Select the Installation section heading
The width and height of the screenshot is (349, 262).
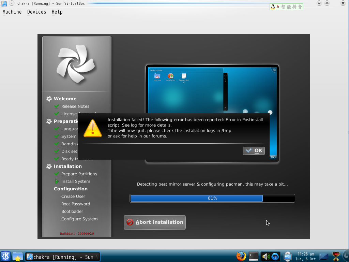pos(68,166)
